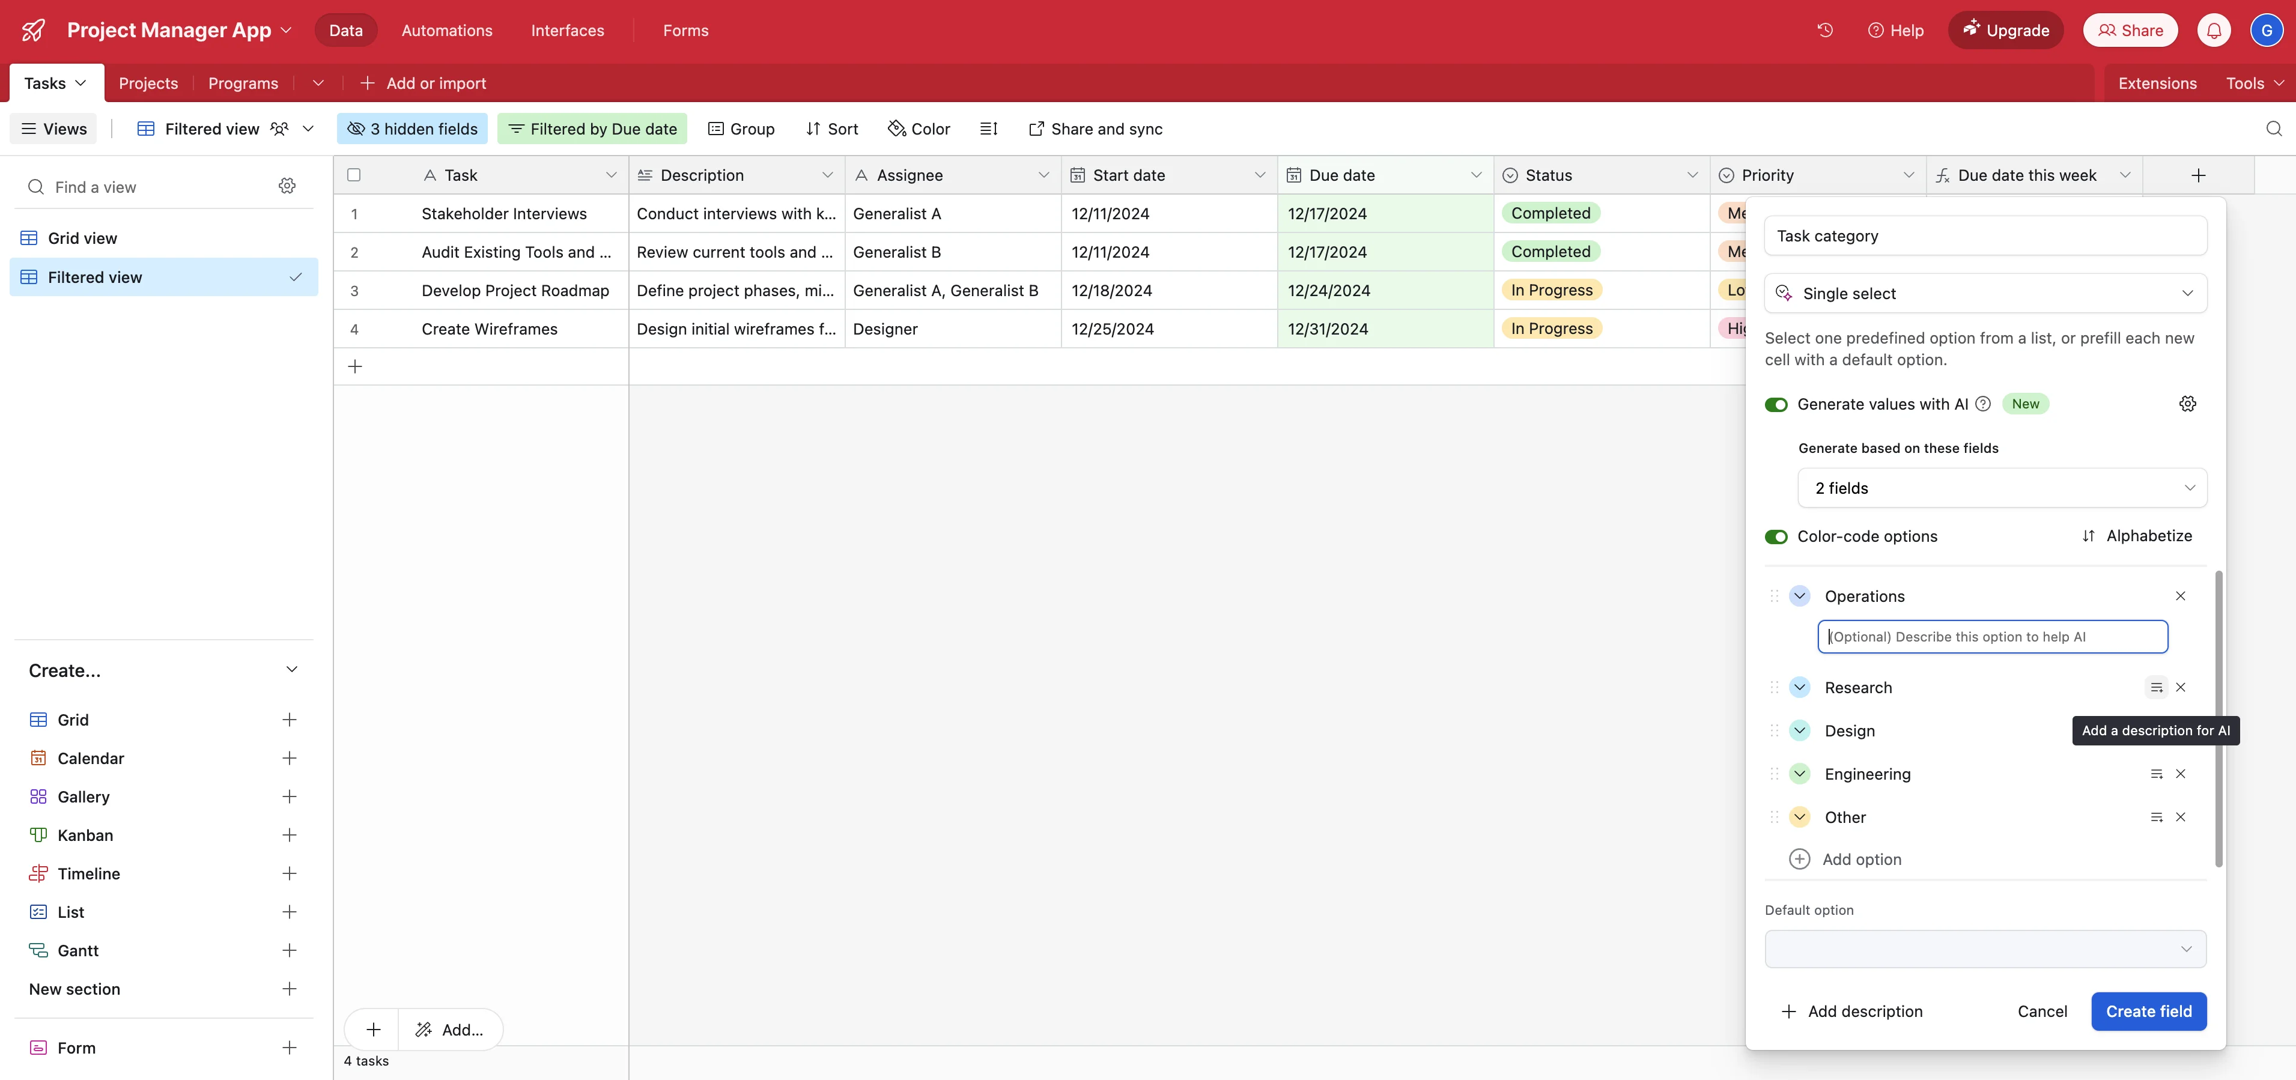The image size is (2296, 1080).
Task: Open the Automations tab
Action: (446, 30)
